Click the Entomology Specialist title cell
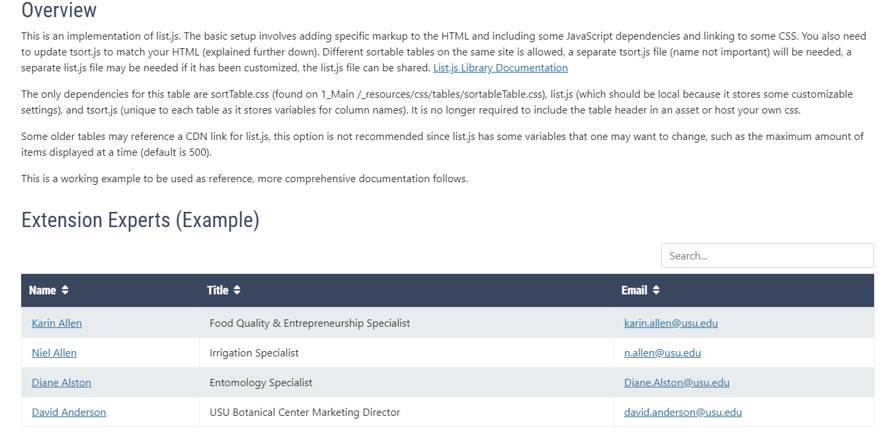The width and height of the screenshot is (894, 433). (x=261, y=383)
